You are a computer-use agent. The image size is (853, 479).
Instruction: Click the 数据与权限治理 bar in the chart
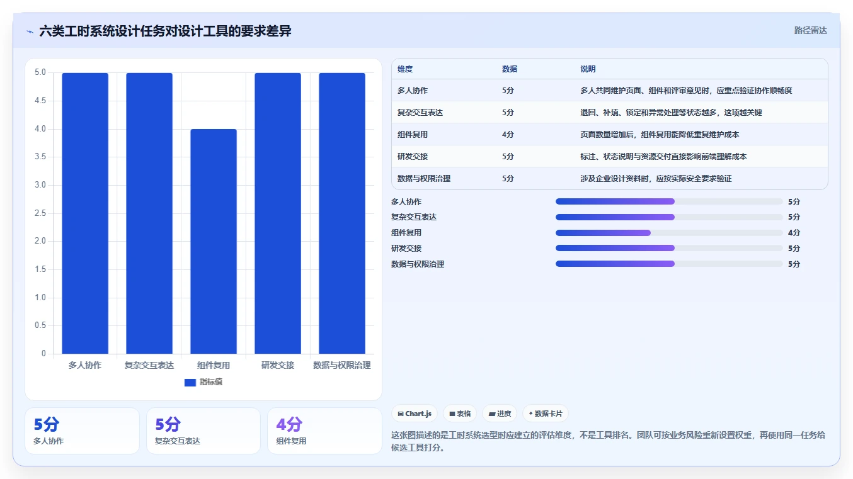tap(342, 213)
